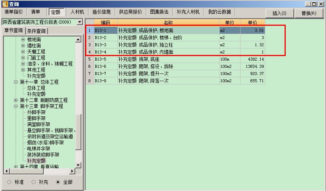Collapse the 第十三章 脚手架工程 chapter
This screenshot has height=191, width=326.
(16, 106)
